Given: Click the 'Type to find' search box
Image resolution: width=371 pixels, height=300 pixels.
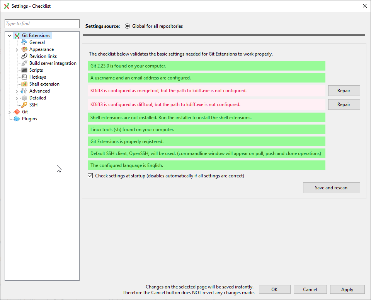Looking at the screenshot, I should (42, 24).
